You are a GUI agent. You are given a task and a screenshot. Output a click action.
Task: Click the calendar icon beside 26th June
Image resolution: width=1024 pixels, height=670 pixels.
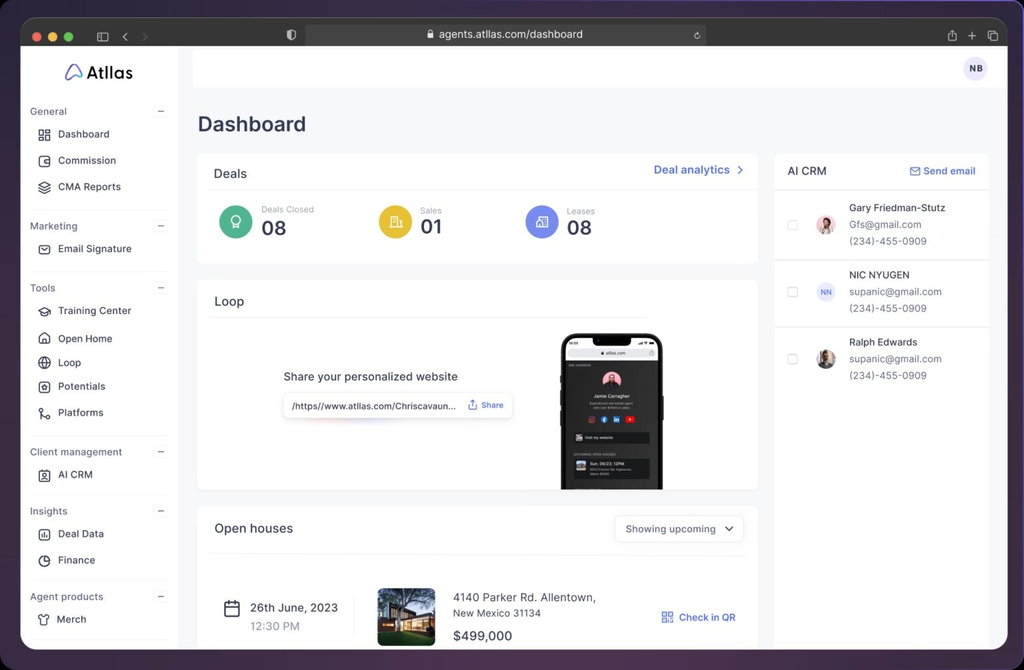click(x=232, y=609)
